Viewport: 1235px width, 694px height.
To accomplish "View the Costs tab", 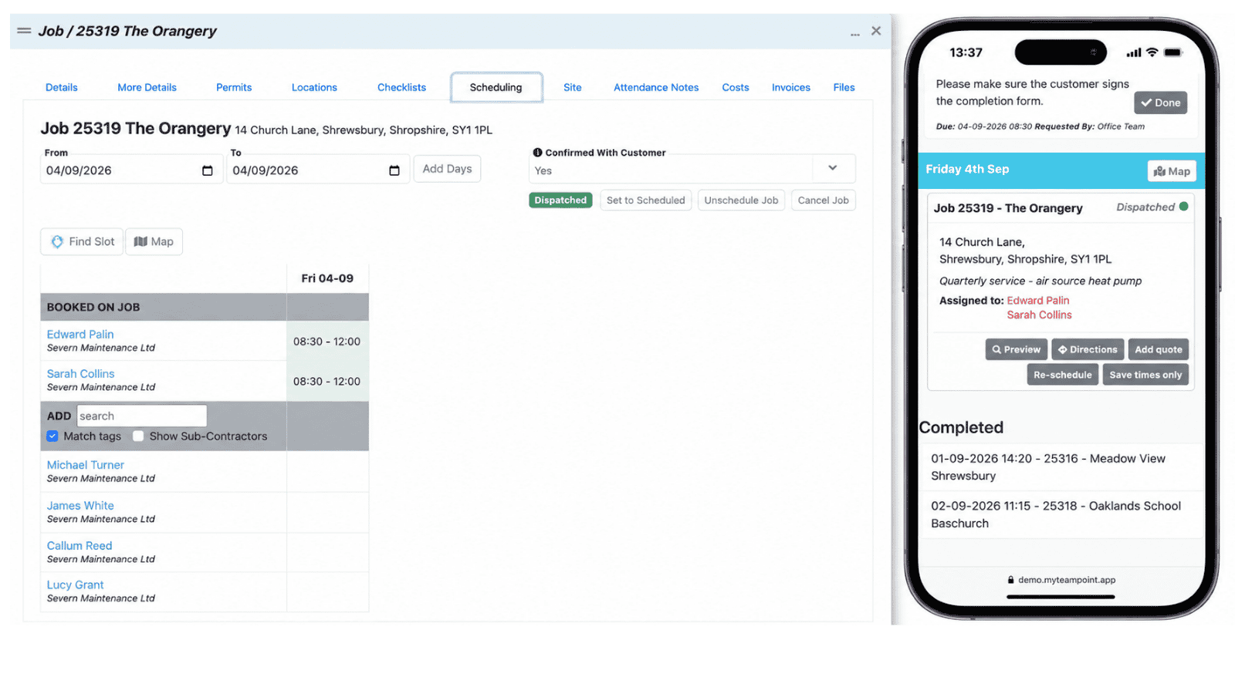I will pos(736,88).
